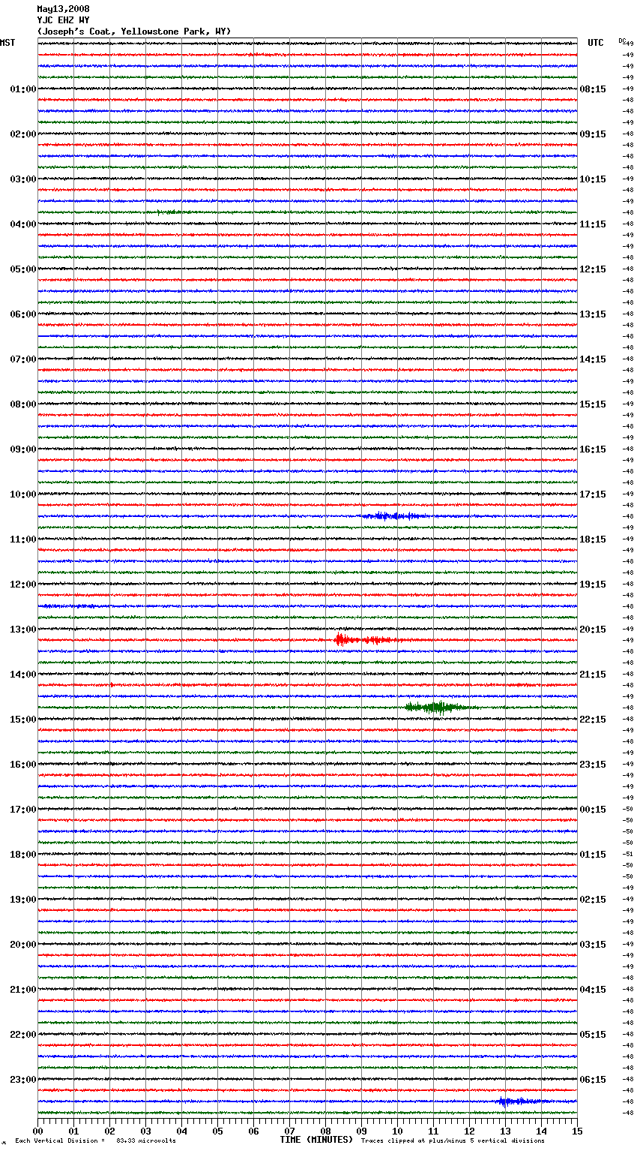Click the 21:15 UTC time label
This screenshot has height=1151, width=637.
[593, 675]
